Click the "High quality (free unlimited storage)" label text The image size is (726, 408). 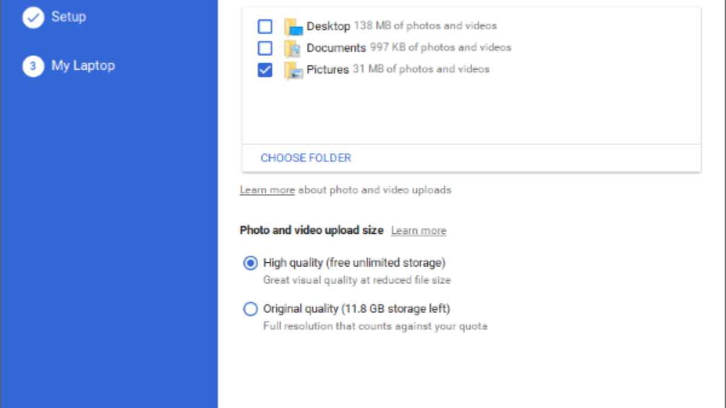tap(354, 263)
